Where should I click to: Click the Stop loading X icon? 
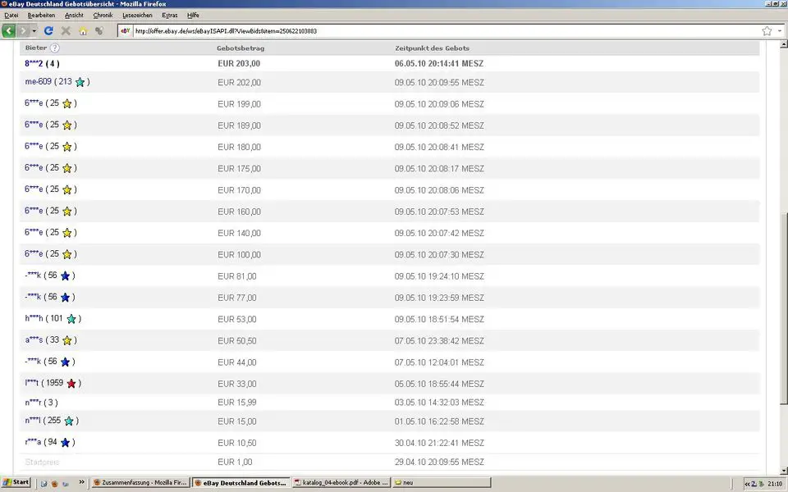(x=66, y=31)
